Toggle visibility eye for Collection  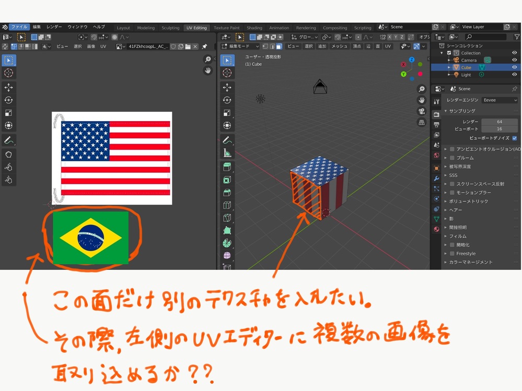[x=514, y=53]
